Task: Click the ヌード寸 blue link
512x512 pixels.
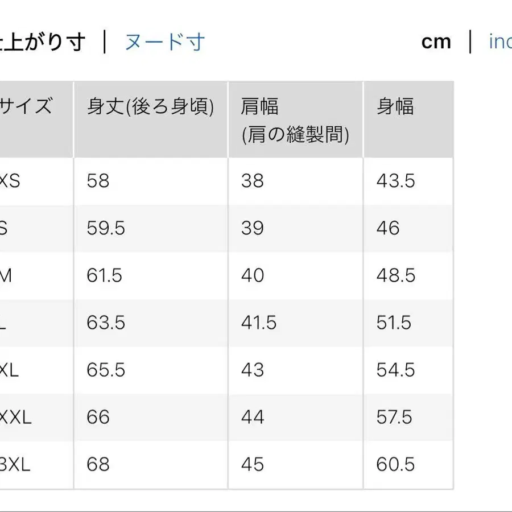Action: [164, 41]
